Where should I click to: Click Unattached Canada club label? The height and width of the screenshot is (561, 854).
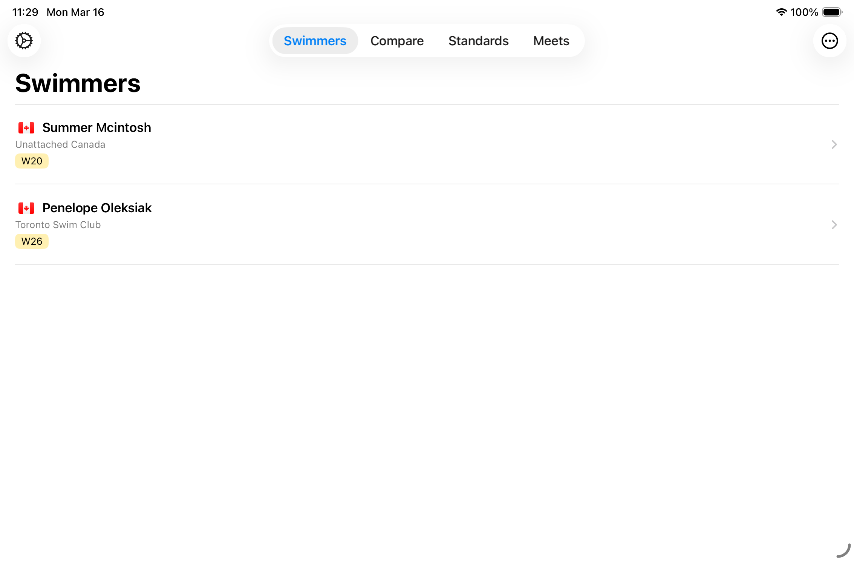point(60,144)
